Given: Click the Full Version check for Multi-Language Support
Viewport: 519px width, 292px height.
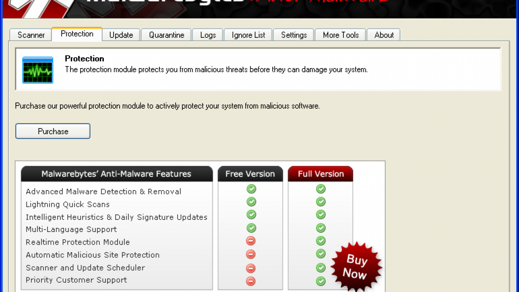Looking at the screenshot, I should (320, 228).
